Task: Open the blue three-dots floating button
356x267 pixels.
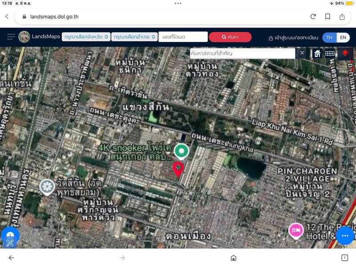Action: click(x=345, y=236)
